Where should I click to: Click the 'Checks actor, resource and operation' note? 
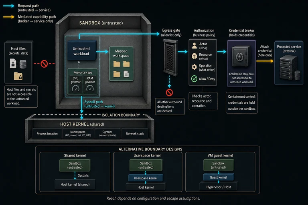[x=203, y=101]
